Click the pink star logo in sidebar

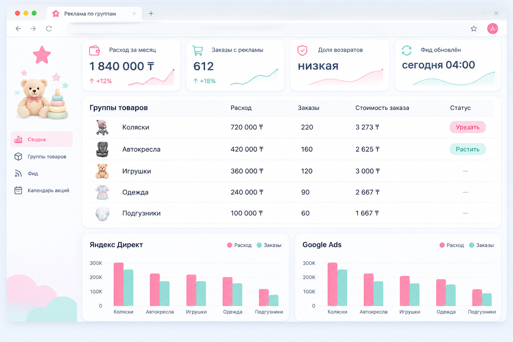pos(42,55)
